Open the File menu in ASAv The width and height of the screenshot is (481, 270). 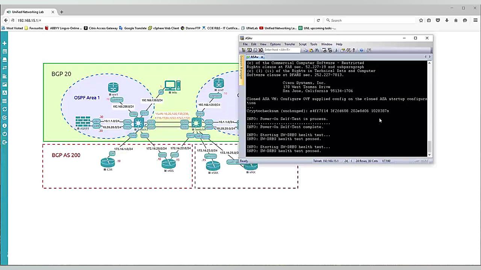pos(245,44)
